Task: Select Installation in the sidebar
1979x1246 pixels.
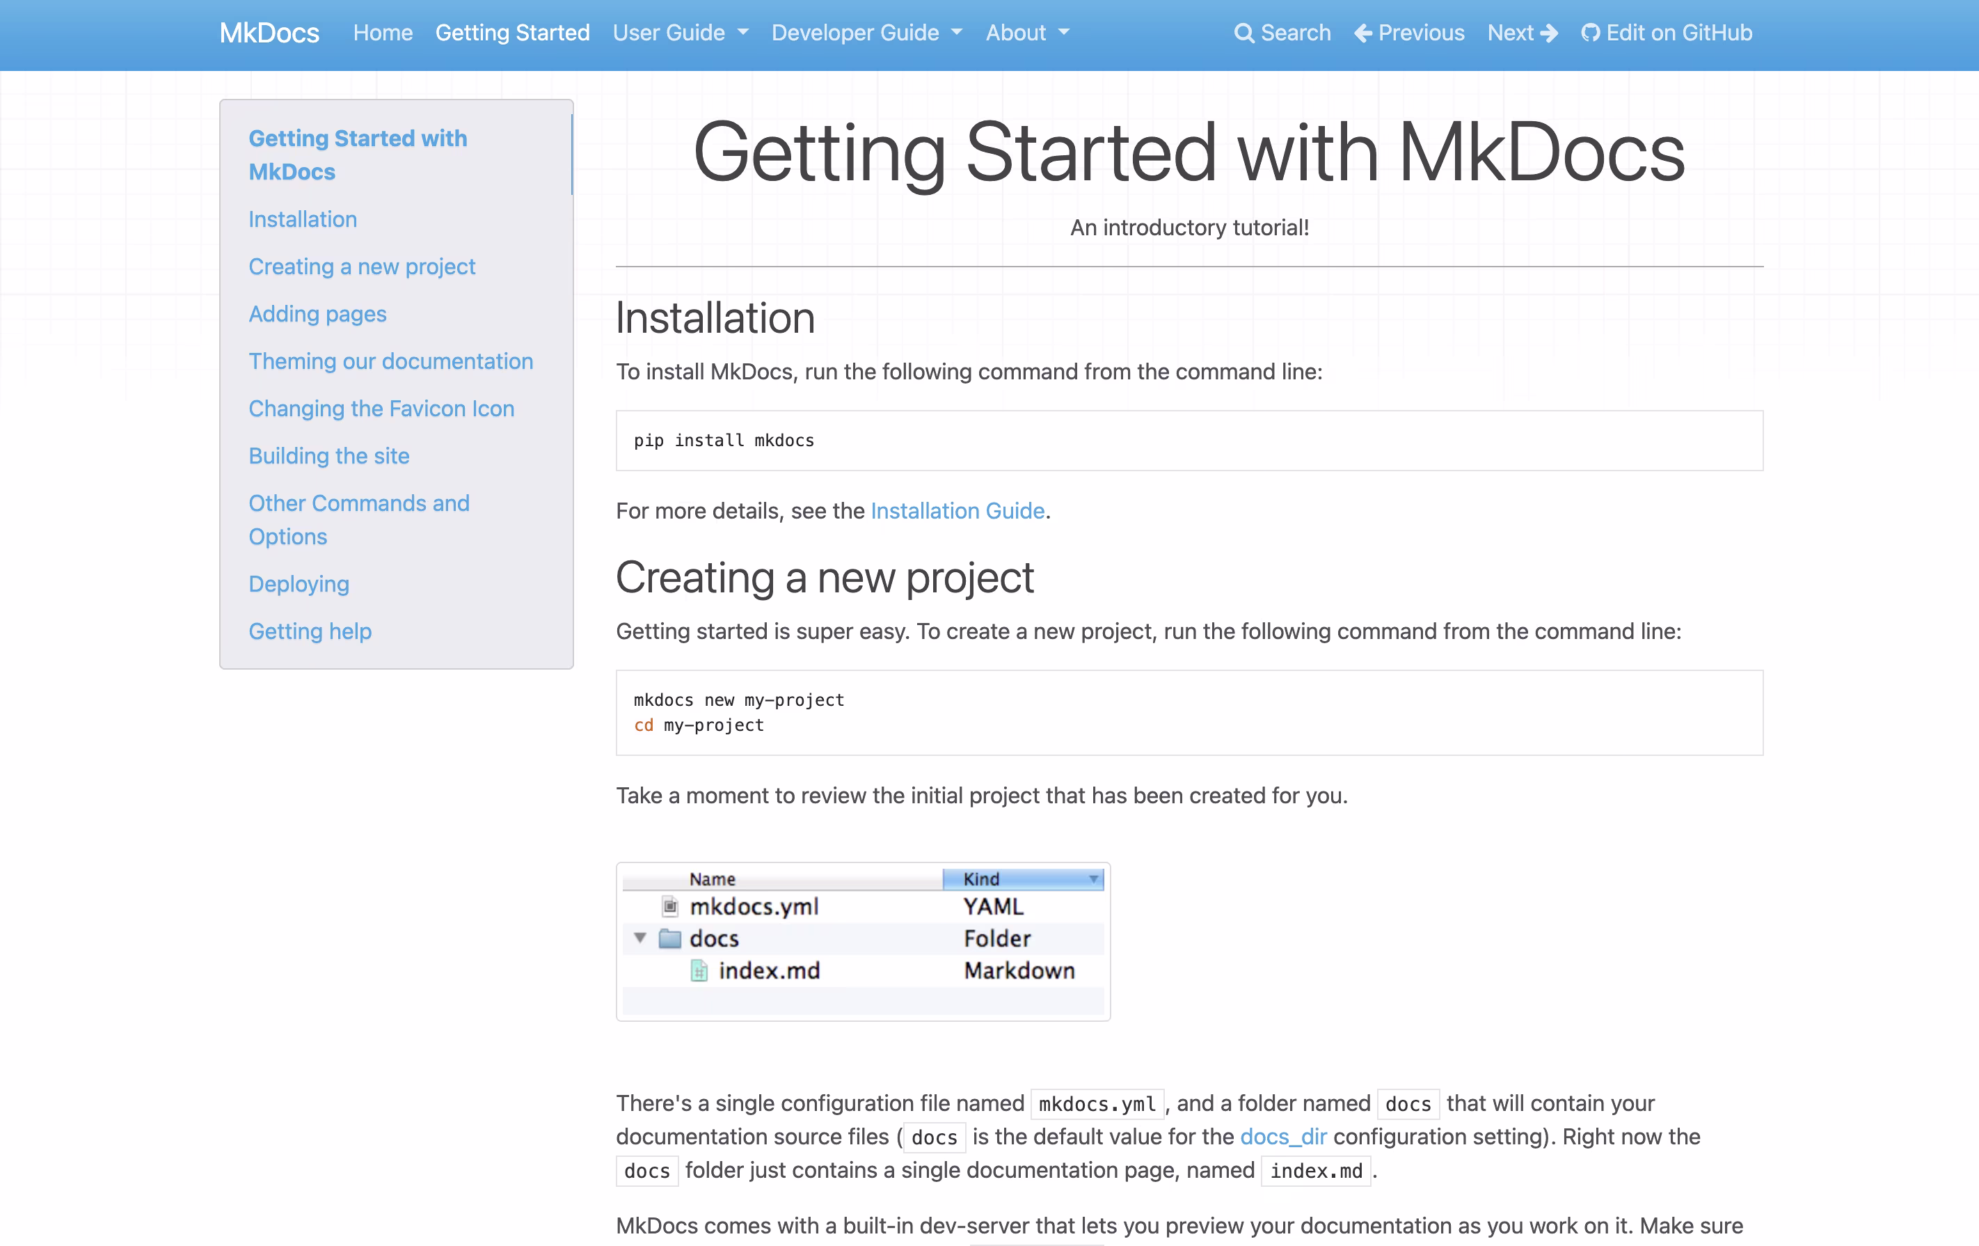Action: 303,219
